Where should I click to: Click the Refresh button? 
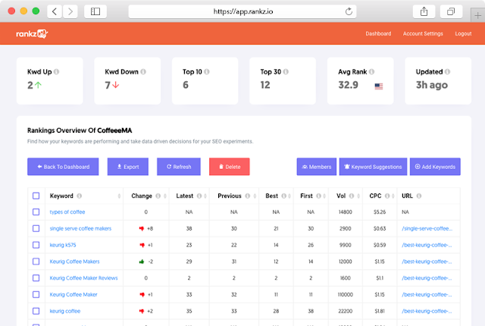179,167
